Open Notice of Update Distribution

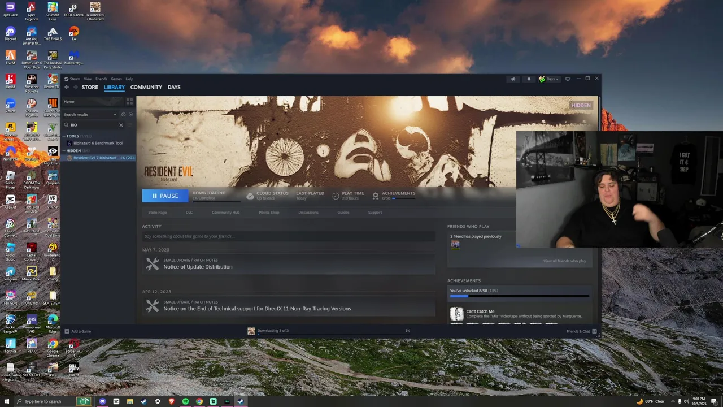pos(198,267)
